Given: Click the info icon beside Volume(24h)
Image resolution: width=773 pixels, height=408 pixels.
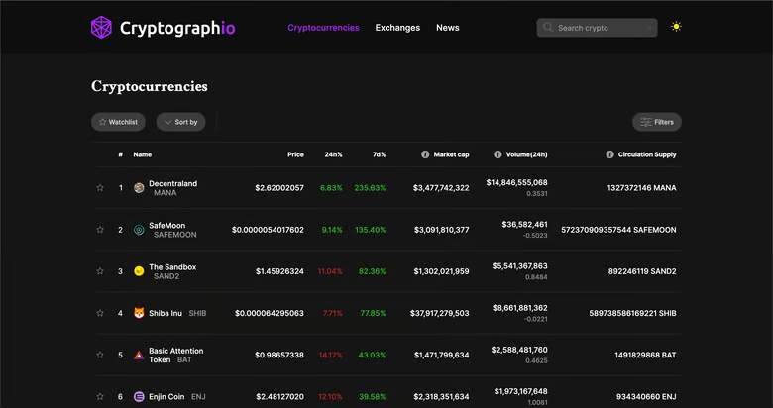Looking at the screenshot, I should point(497,154).
